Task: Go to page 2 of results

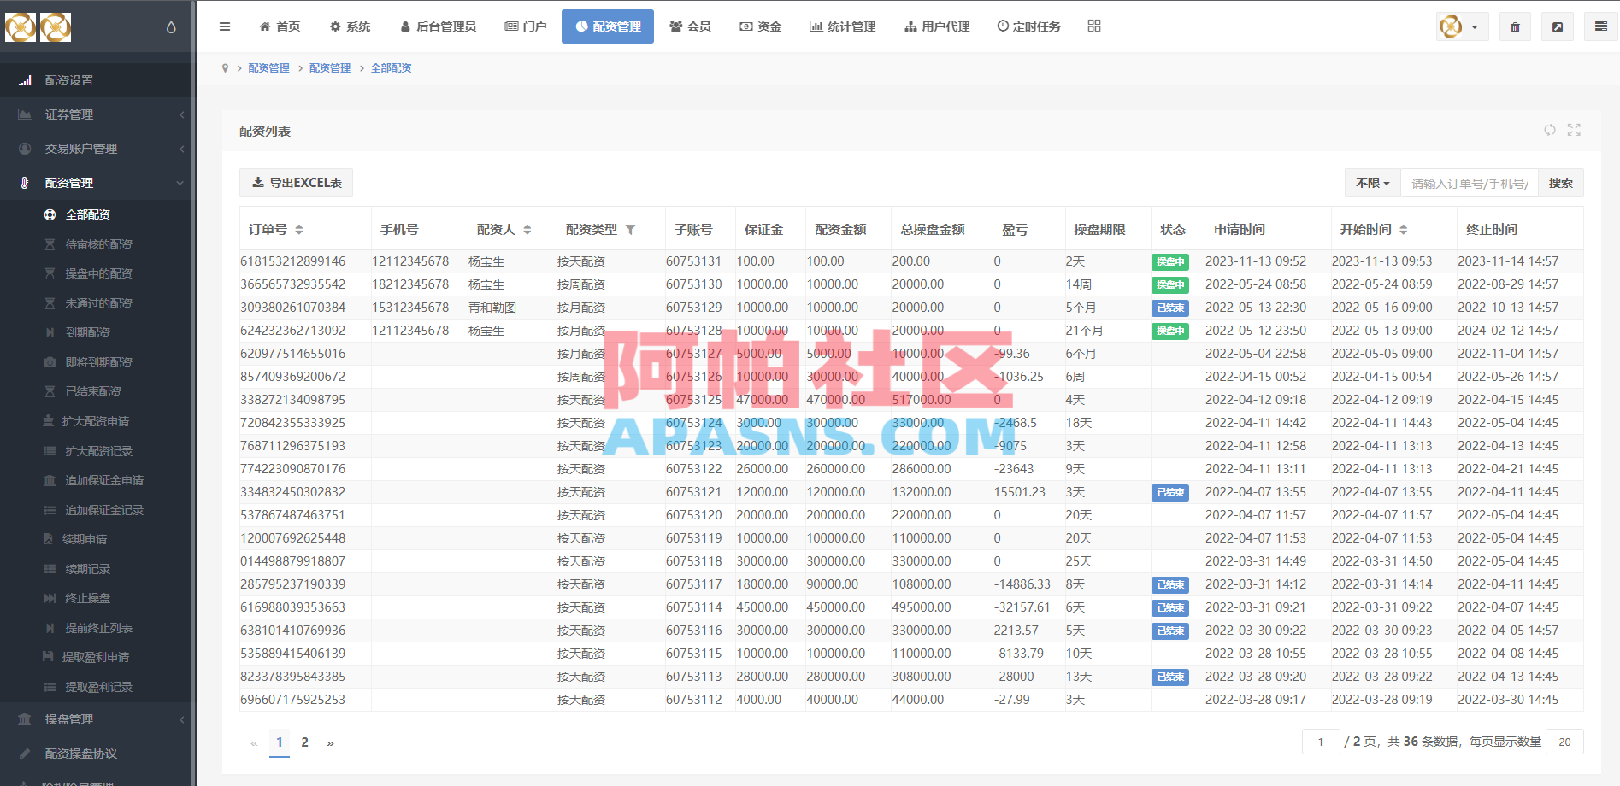Action: pyautogui.click(x=305, y=742)
